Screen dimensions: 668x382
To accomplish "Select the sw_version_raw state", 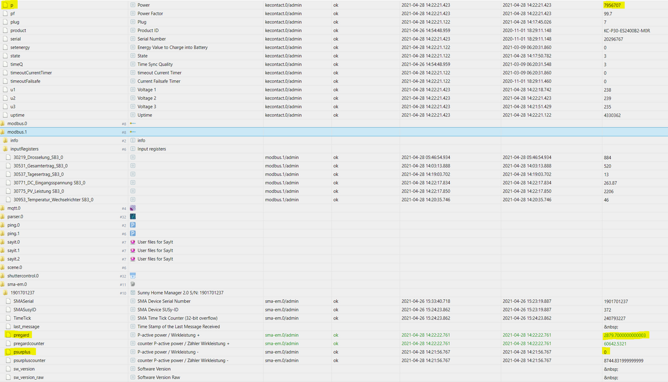I will coord(28,377).
